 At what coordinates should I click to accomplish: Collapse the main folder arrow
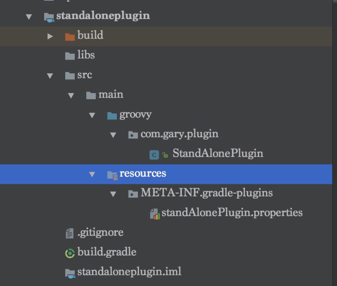tap(71, 95)
